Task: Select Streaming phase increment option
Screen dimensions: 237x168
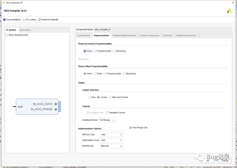Action: (114, 51)
